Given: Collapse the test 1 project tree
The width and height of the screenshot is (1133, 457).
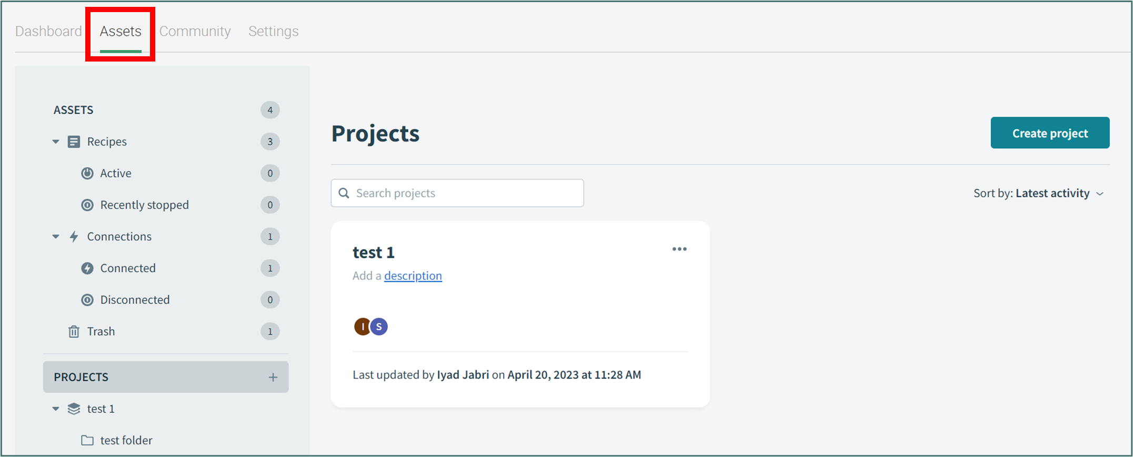Looking at the screenshot, I should click(x=56, y=409).
